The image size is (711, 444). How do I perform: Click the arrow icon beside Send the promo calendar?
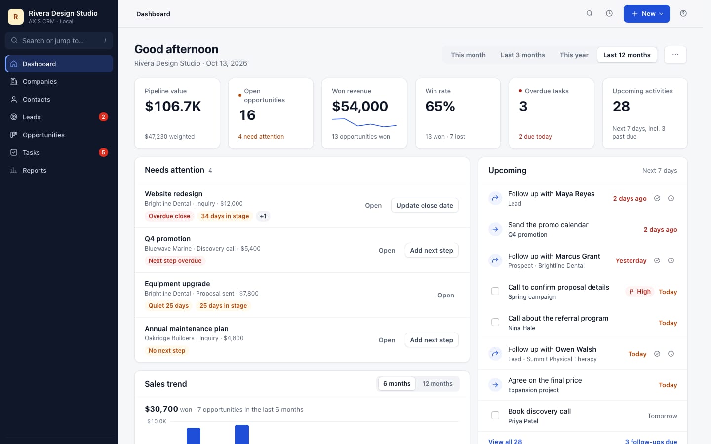(x=495, y=229)
